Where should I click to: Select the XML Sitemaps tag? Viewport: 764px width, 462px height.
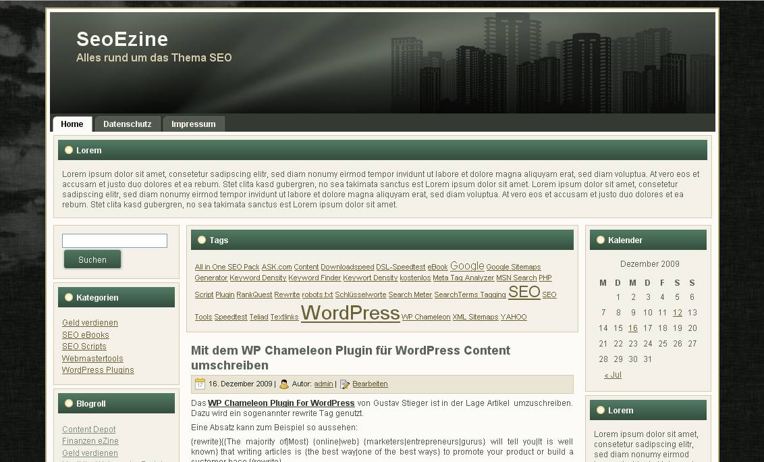pos(476,317)
